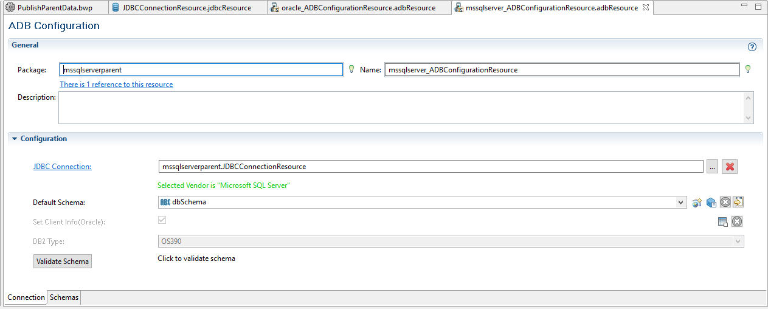The height and width of the screenshot is (309, 768).
Task: Close the mssqlserver_ADBConfigurationResource tab
Action: 646,7
